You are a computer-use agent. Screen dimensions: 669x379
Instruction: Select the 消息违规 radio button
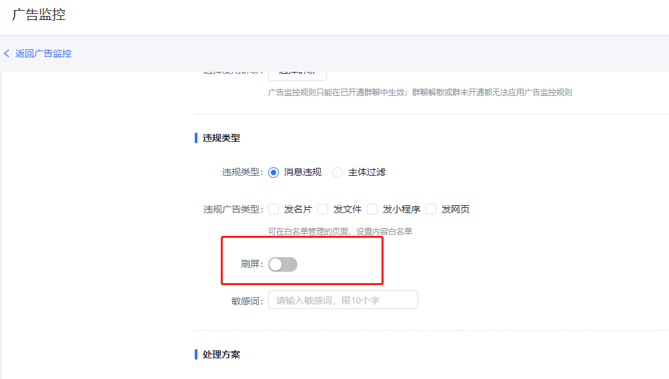273,172
